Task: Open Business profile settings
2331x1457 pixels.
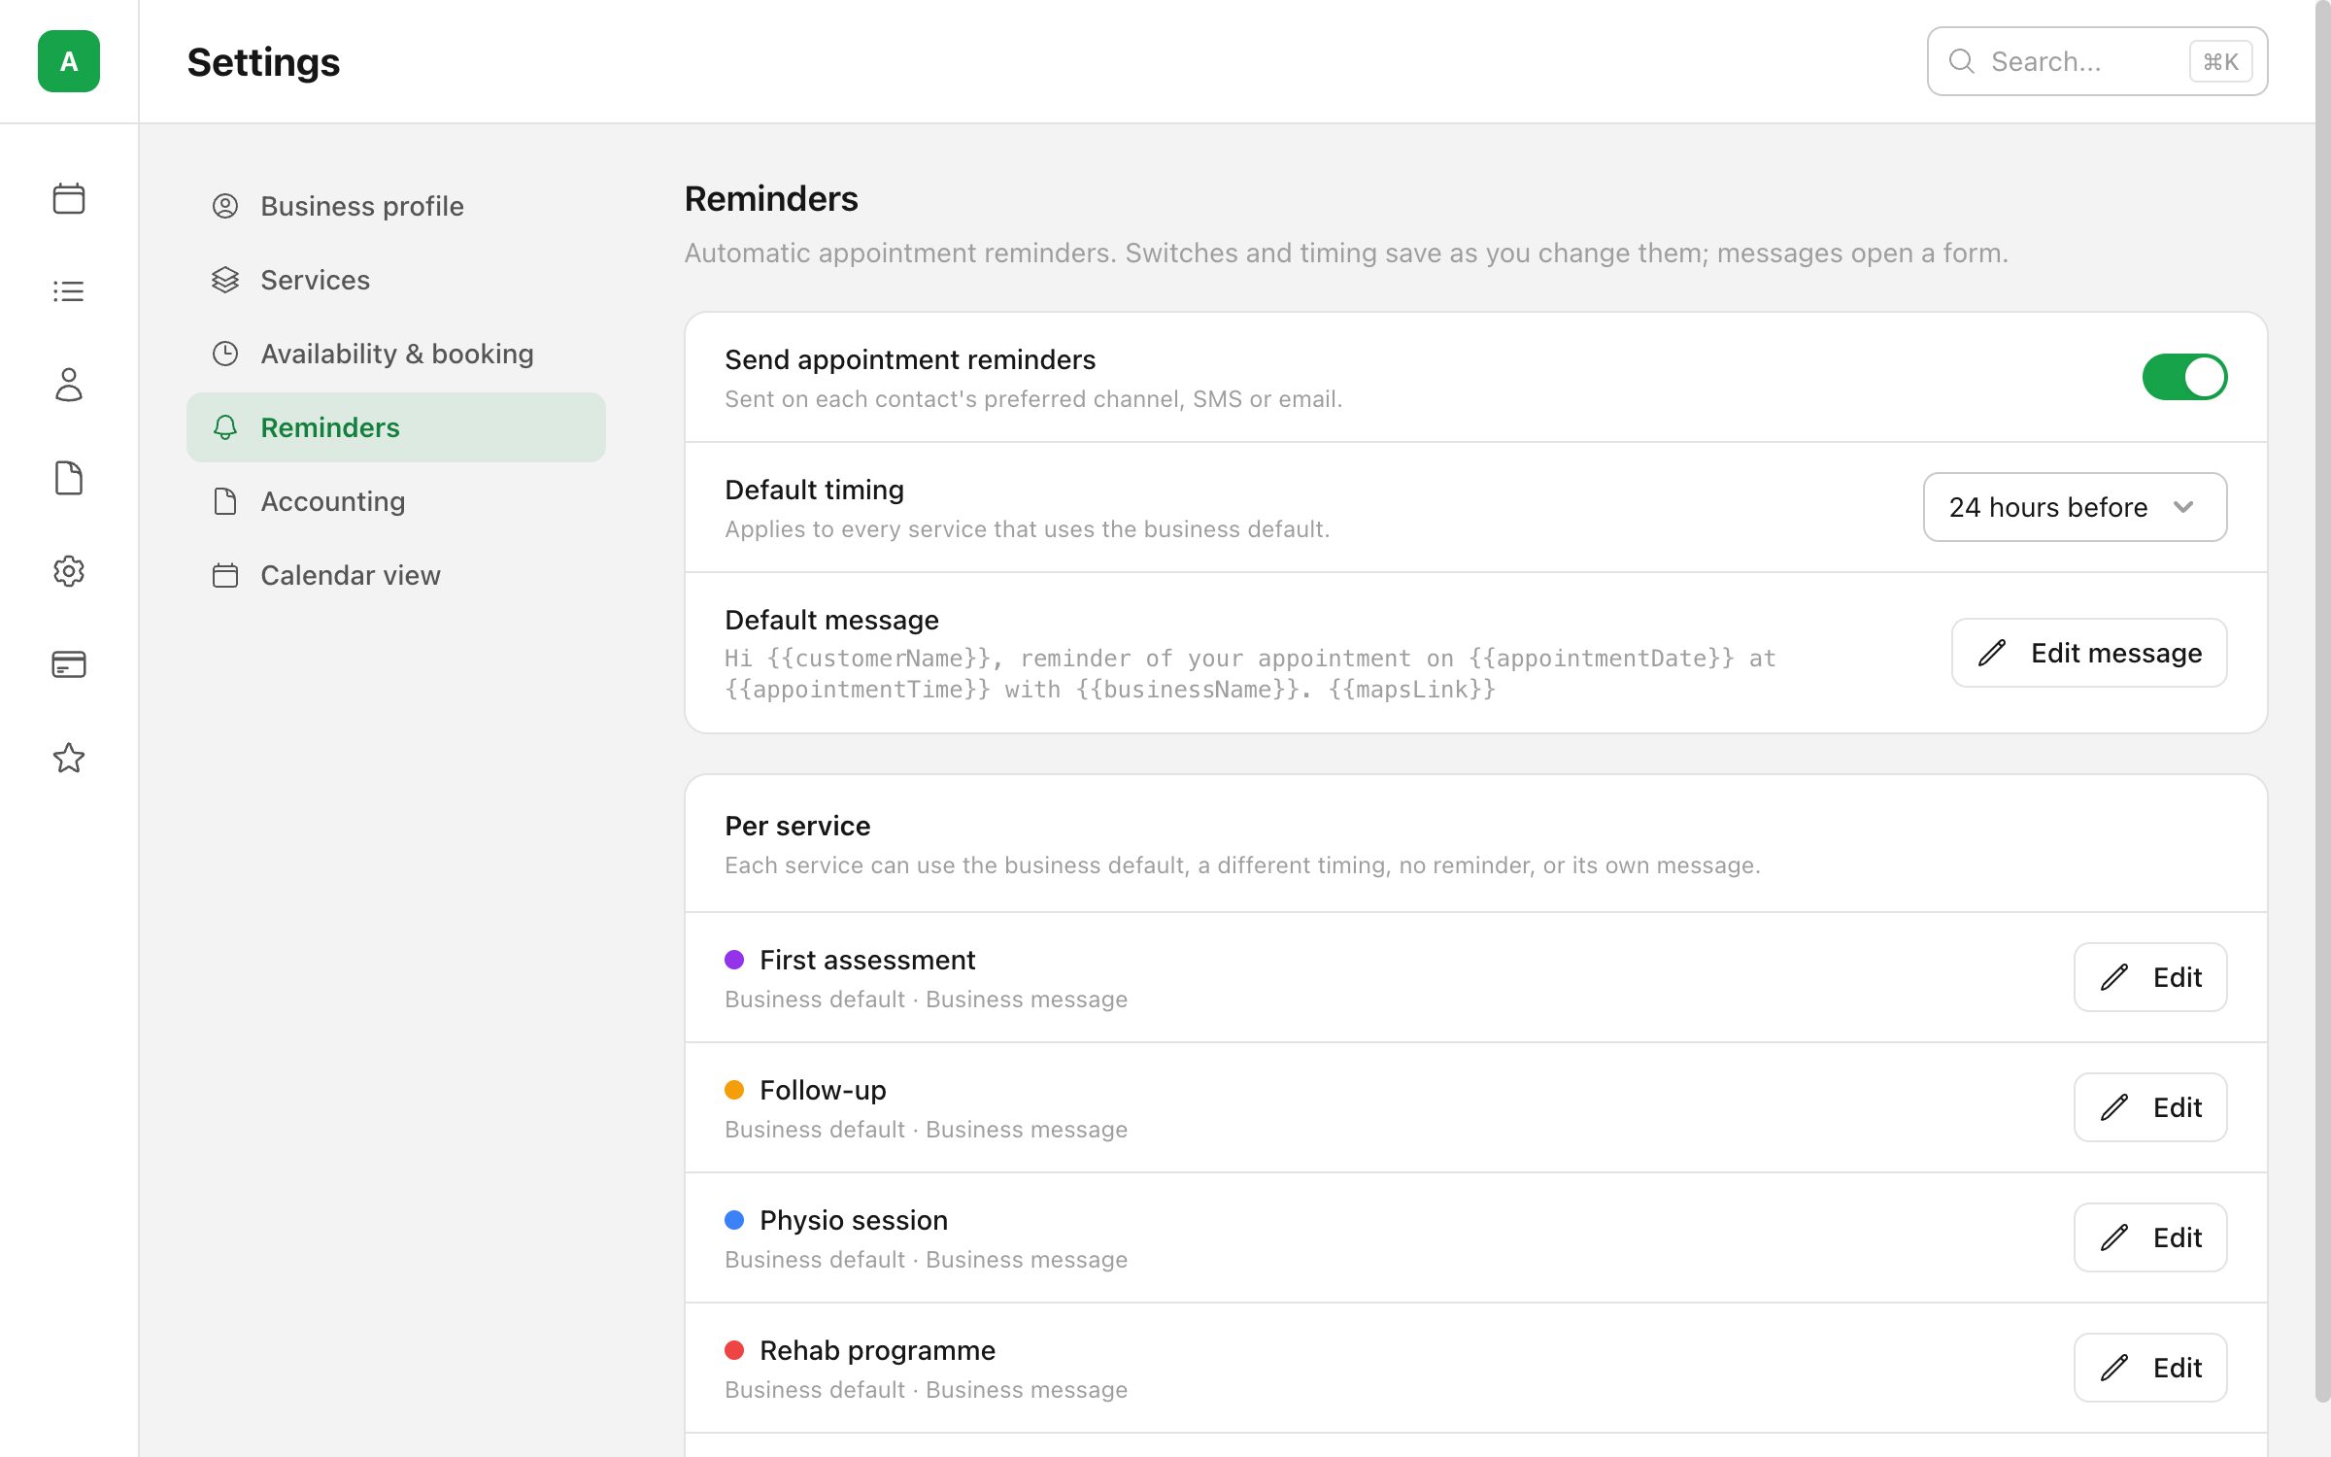Action: click(396, 206)
